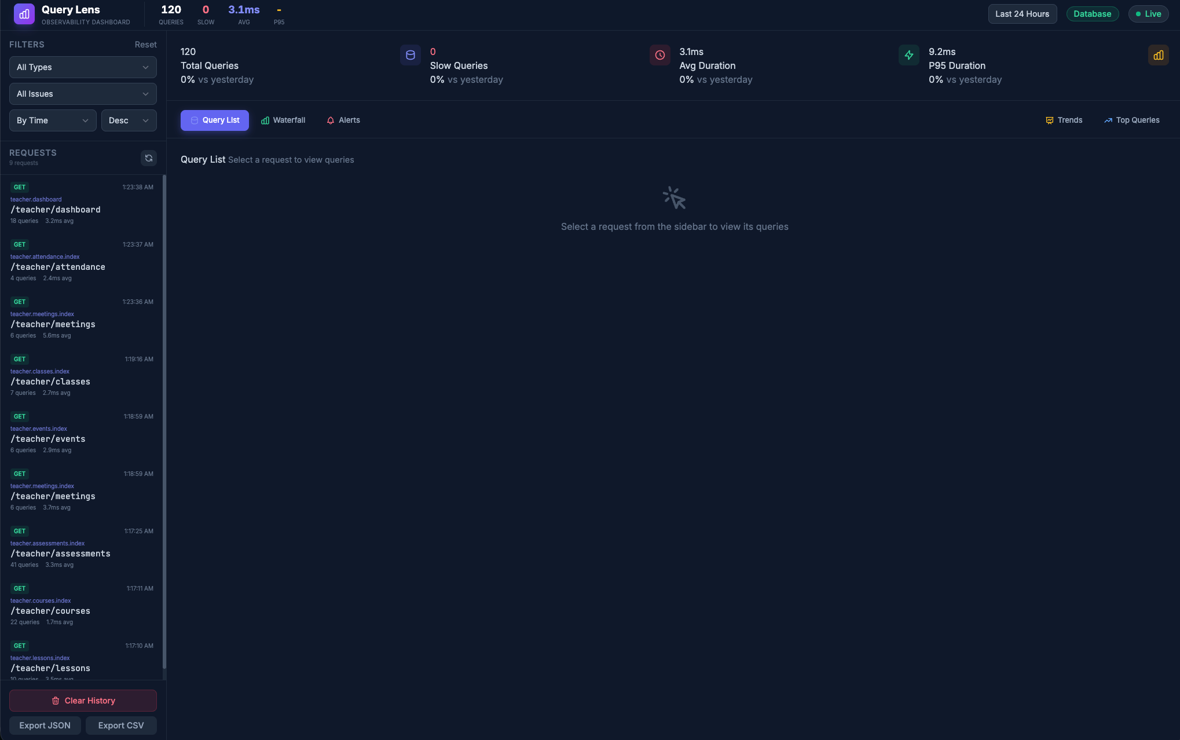Screen dimensions: 1180x740
Task: Click the Query Lens logo icon
Action: click(23, 14)
